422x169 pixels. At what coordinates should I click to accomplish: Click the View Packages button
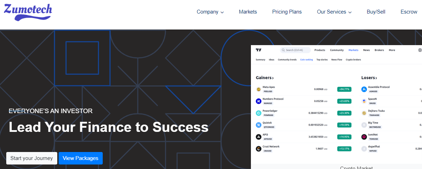[x=81, y=158]
